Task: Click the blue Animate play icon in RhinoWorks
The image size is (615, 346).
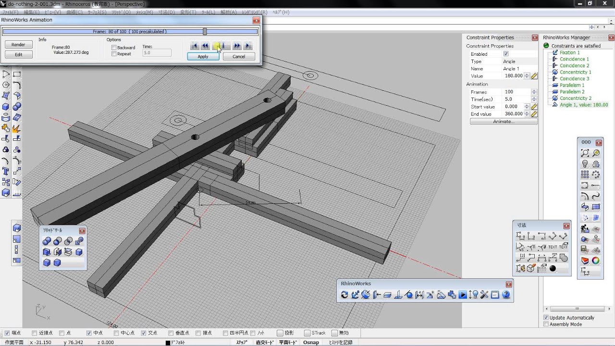Action: click(463, 295)
